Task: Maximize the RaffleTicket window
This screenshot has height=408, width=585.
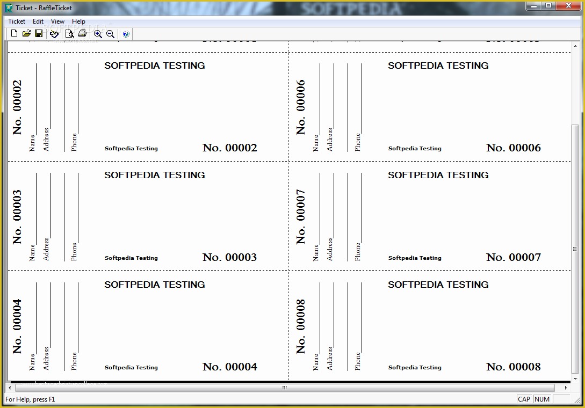Action: coord(548,6)
